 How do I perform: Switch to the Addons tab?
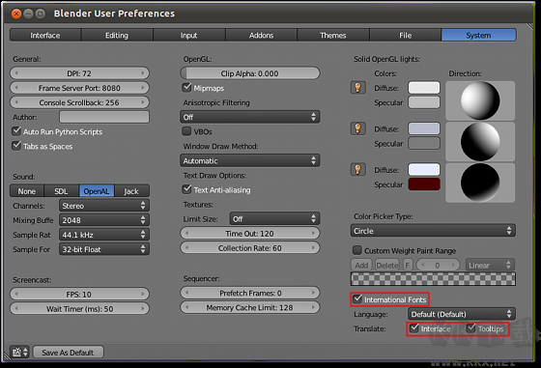click(261, 35)
